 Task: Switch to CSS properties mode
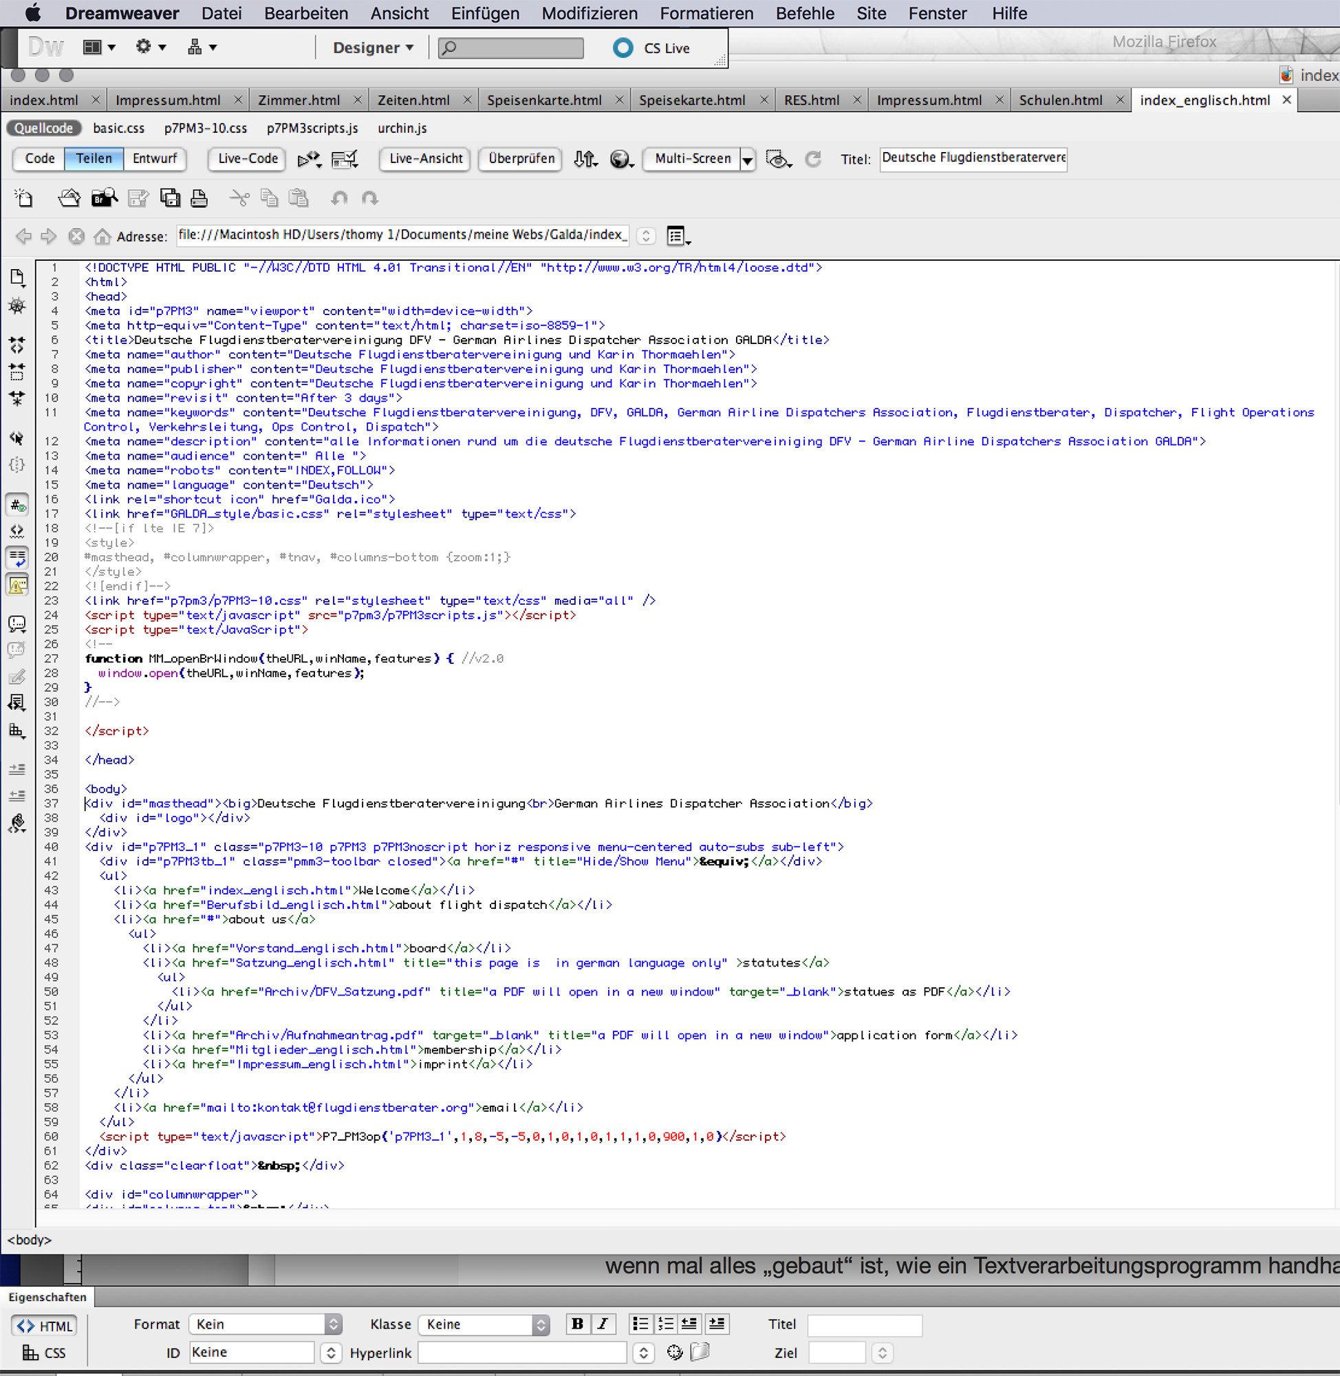(x=44, y=1352)
